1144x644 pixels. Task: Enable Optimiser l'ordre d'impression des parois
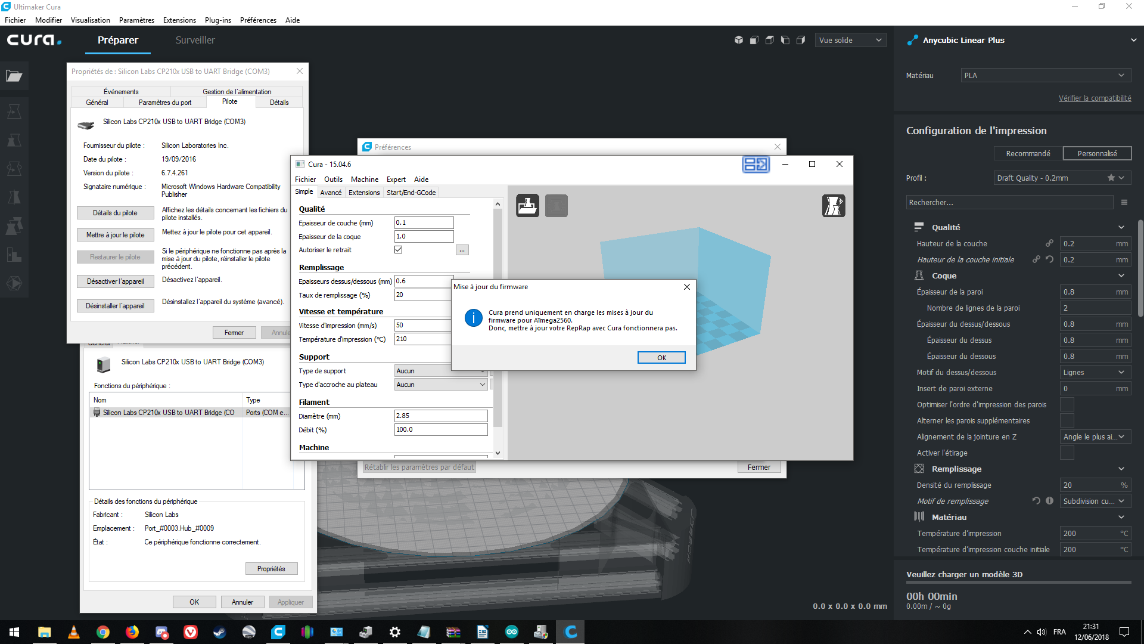pos(1067,405)
